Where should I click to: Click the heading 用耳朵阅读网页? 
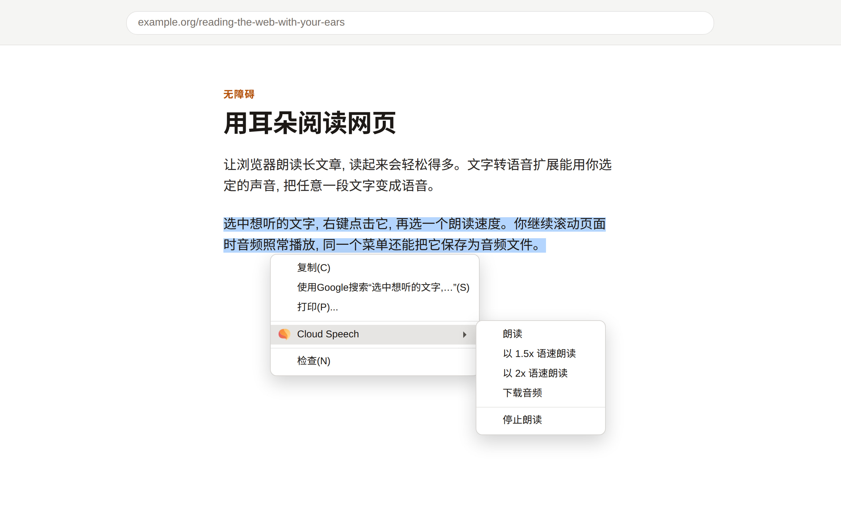coord(310,123)
